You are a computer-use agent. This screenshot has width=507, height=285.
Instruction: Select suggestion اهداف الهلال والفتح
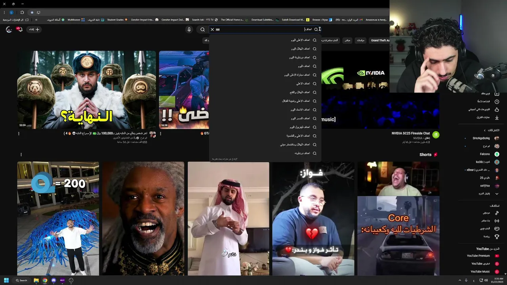pyautogui.click(x=265, y=92)
